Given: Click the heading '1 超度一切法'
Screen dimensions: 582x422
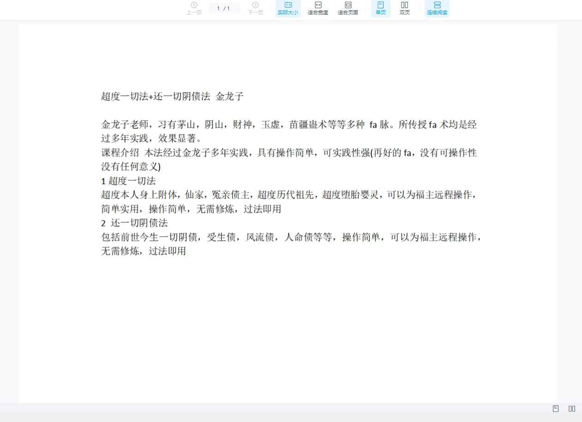Looking at the screenshot, I should click(128, 181).
